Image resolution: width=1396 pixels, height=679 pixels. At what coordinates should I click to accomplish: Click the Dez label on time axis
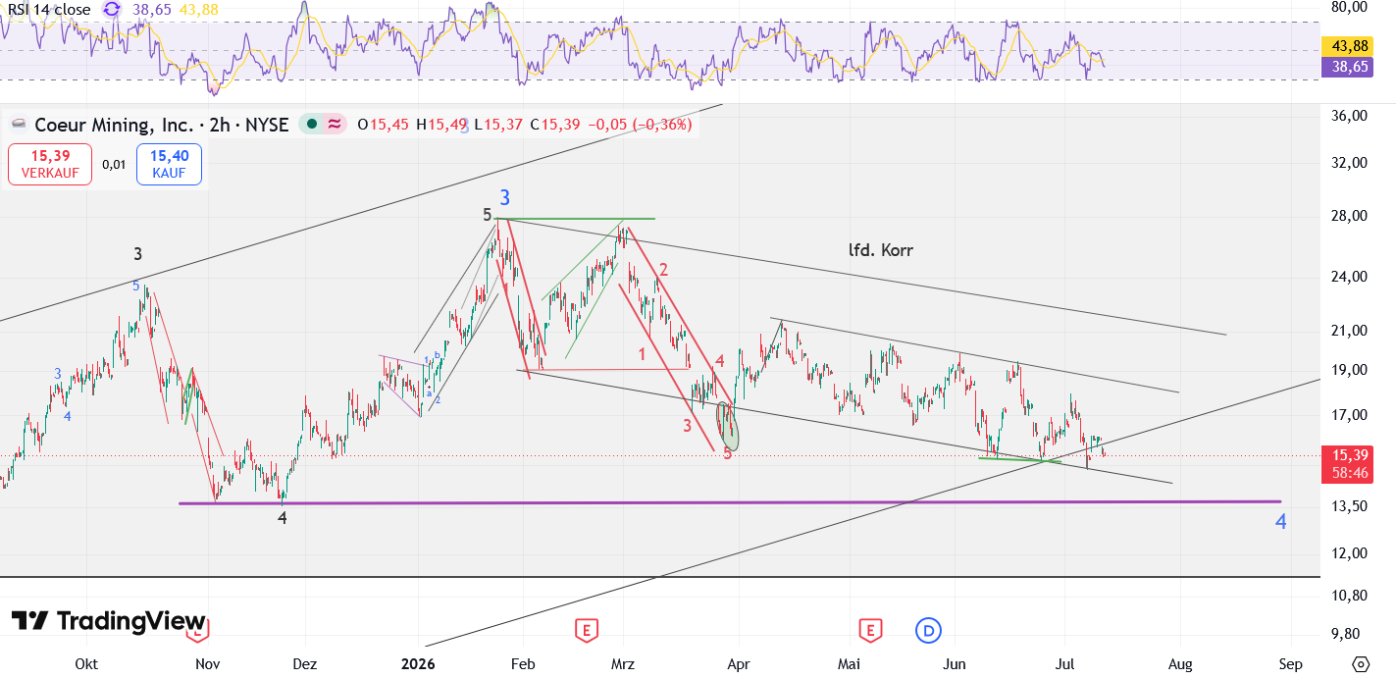(x=306, y=664)
